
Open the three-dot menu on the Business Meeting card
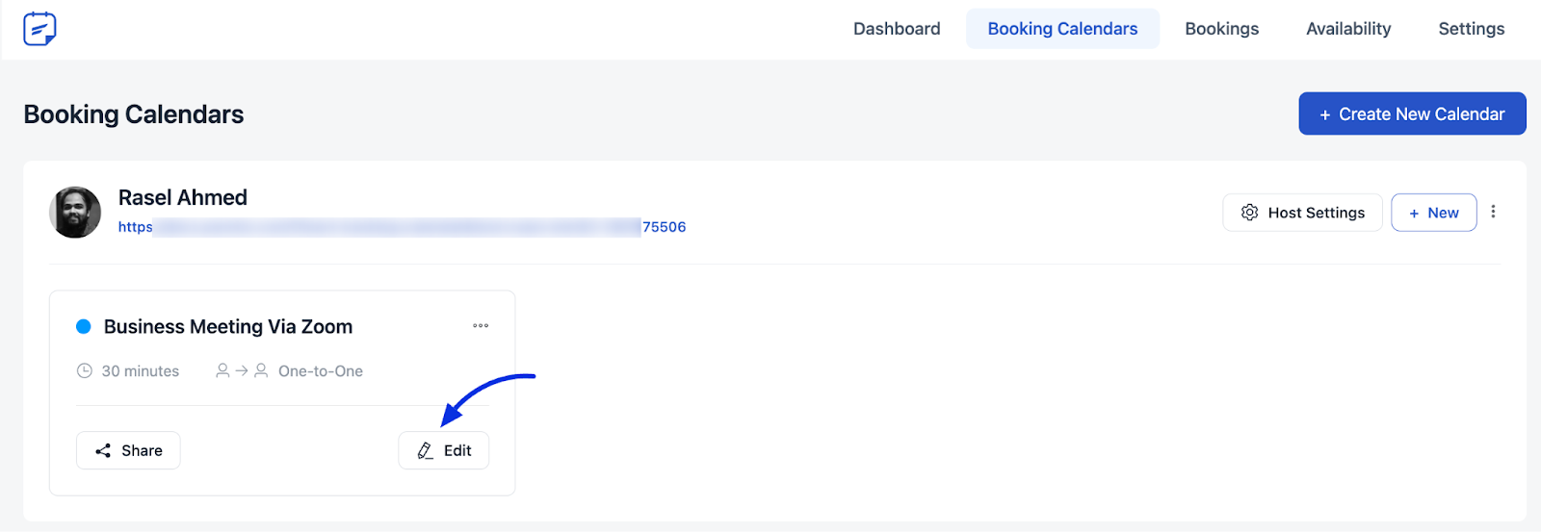pos(481,326)
